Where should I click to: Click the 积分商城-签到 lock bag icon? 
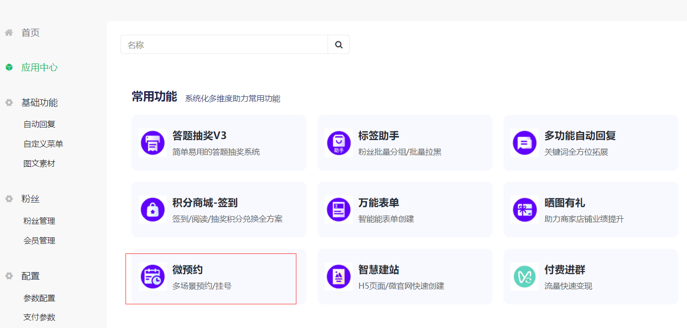pos(152,210)
